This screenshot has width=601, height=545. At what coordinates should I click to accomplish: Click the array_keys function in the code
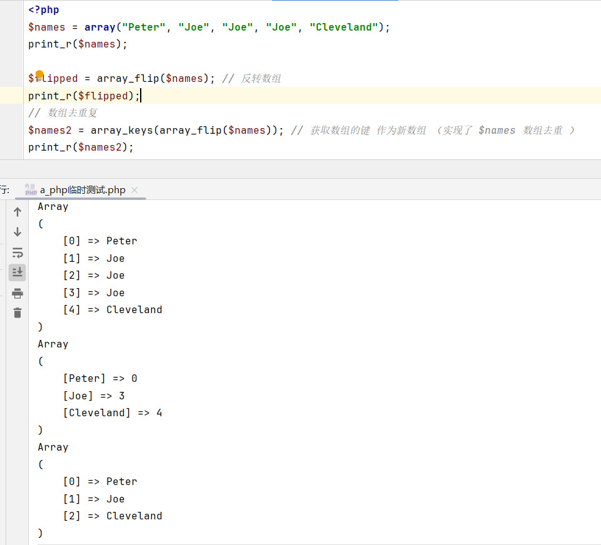[x=121, y=130]
